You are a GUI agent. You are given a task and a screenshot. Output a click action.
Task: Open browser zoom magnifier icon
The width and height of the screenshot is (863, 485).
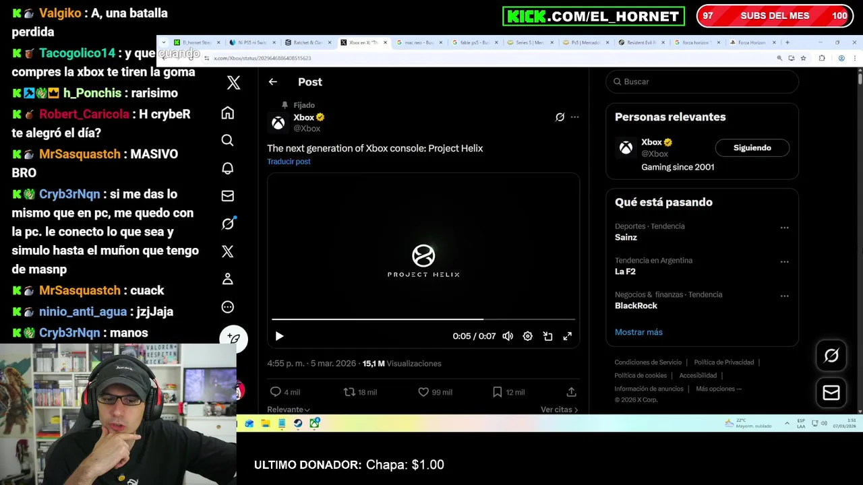(x=779, y=59)
